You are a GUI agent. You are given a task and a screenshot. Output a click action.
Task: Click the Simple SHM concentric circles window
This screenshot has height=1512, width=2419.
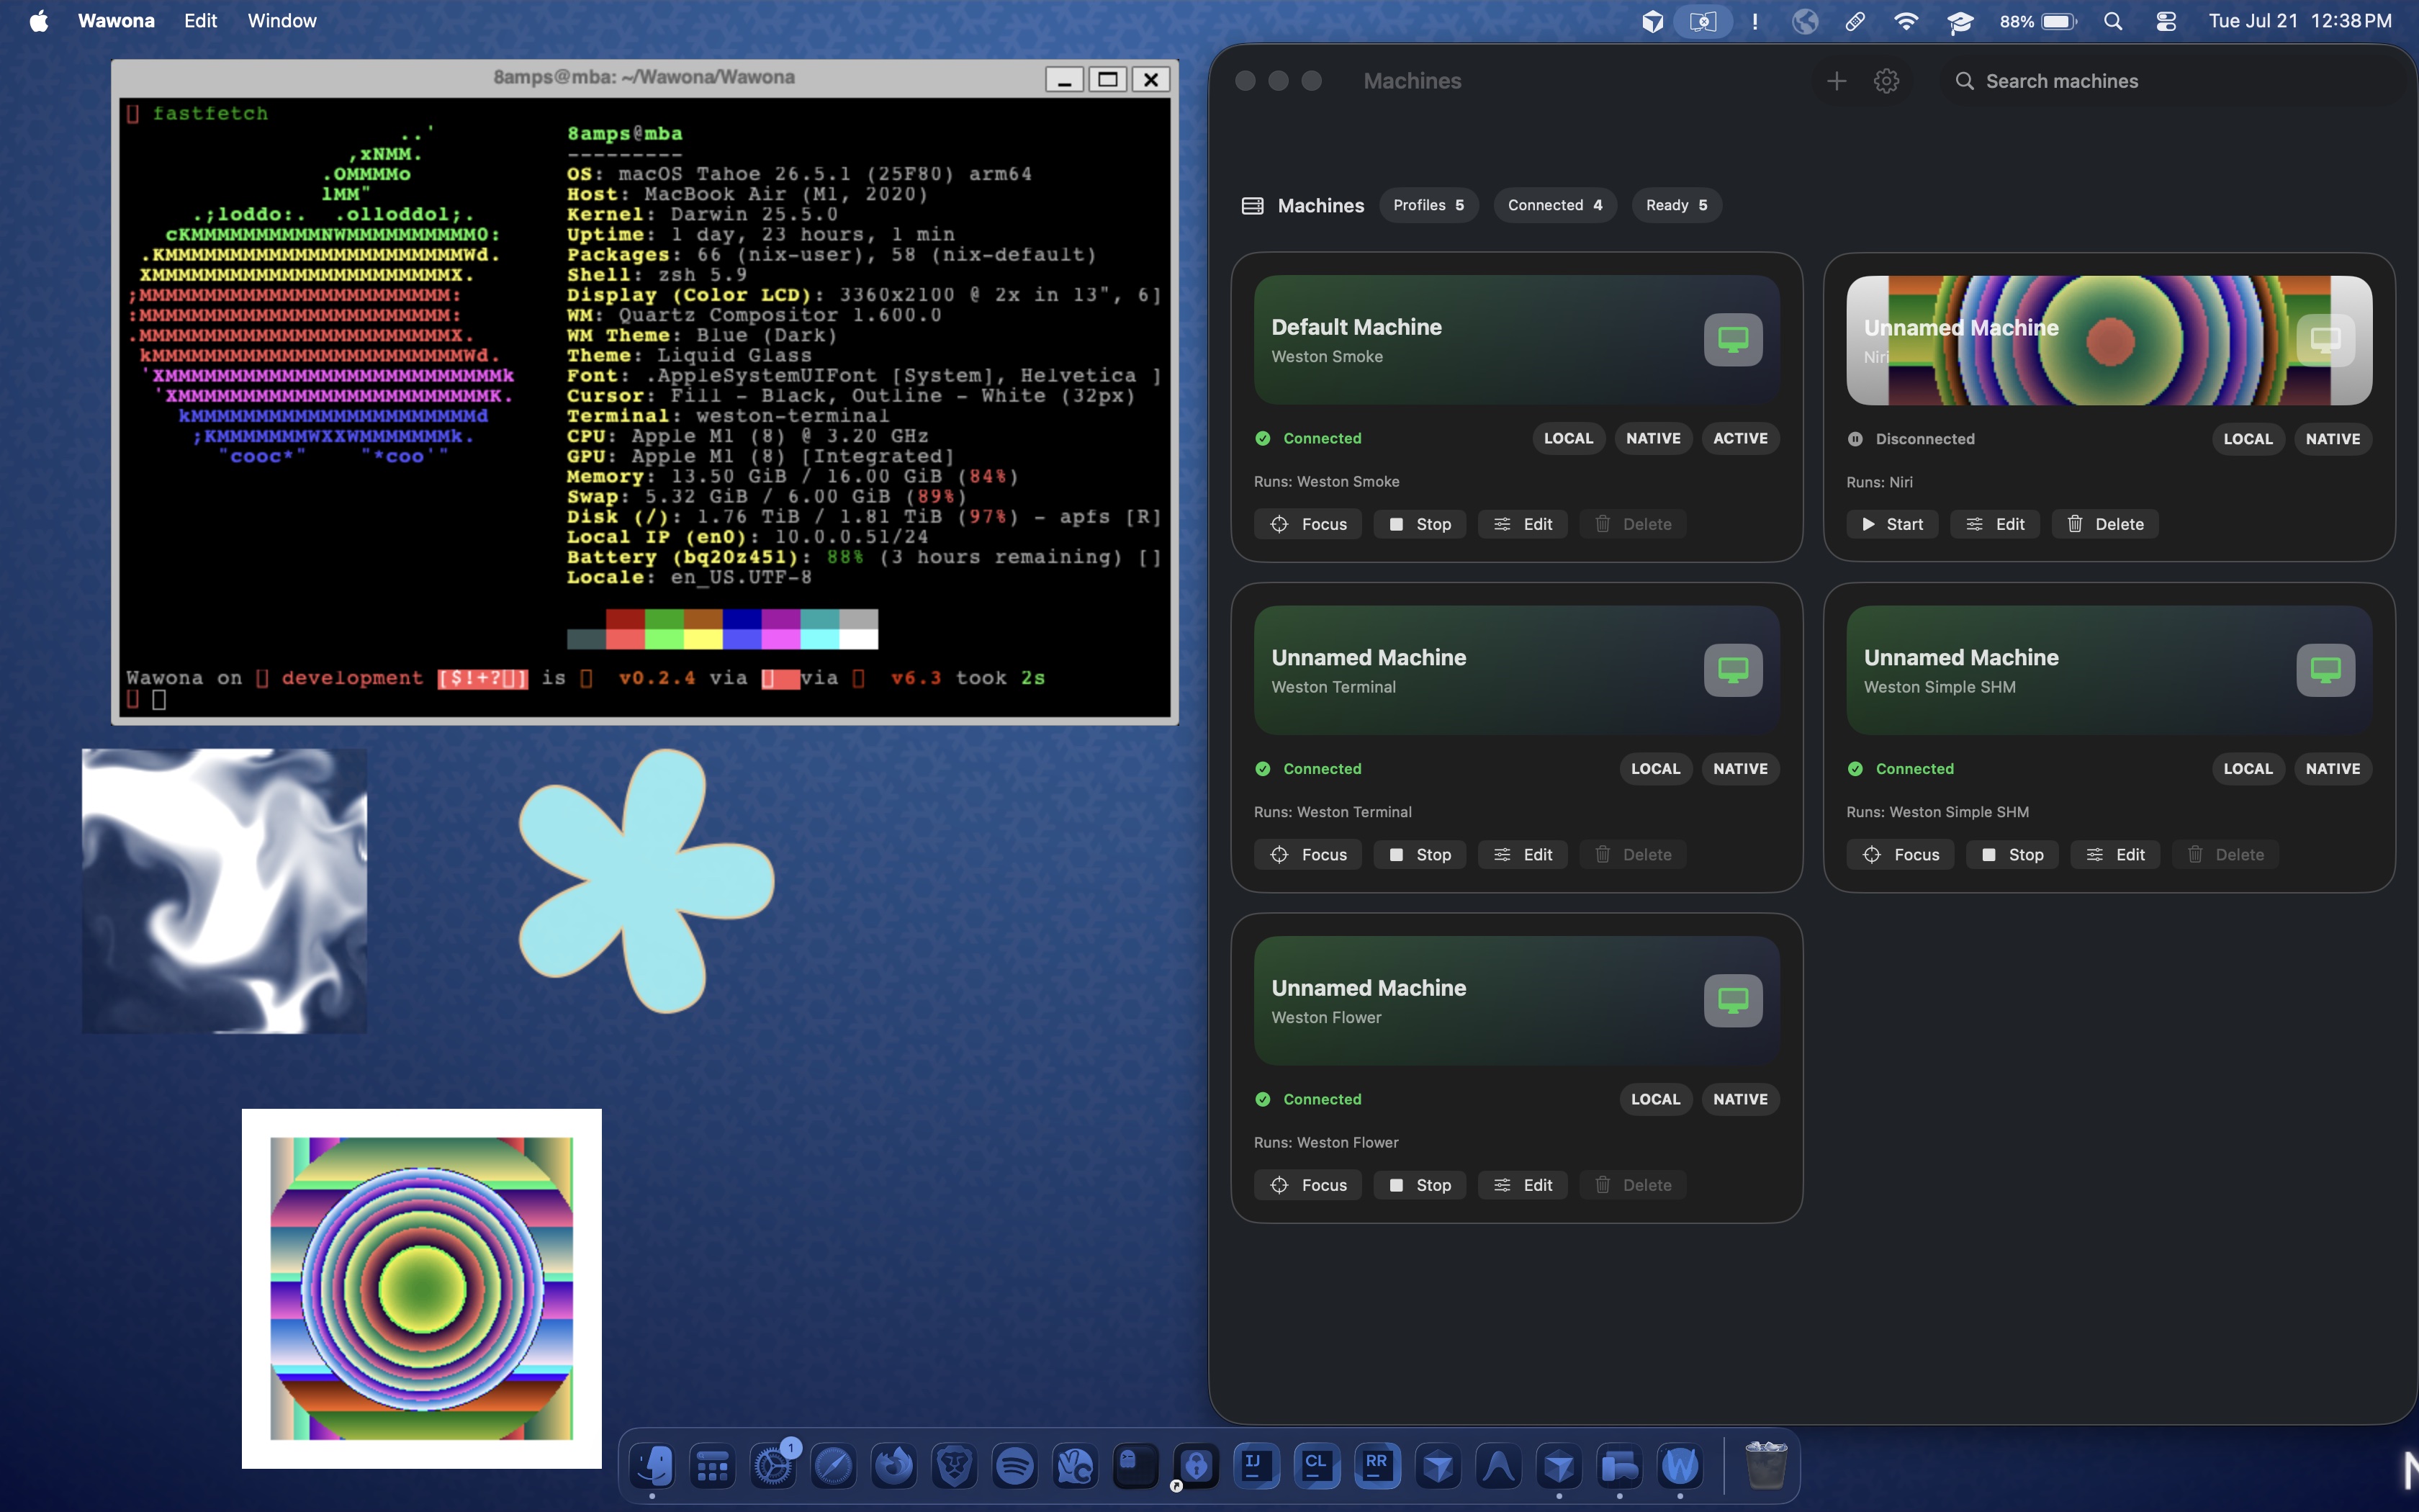421,1288
